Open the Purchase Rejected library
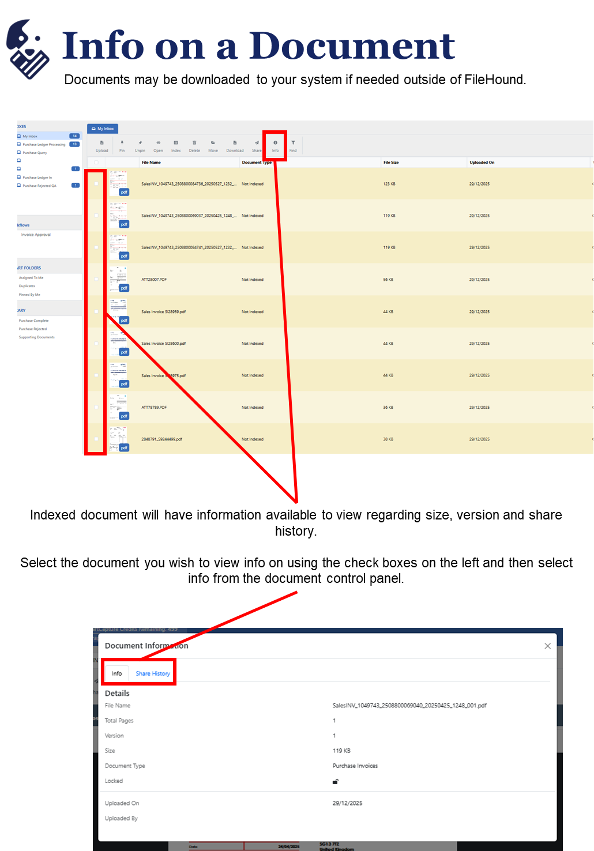Screen dimensions: 594x851 [33, 329]
